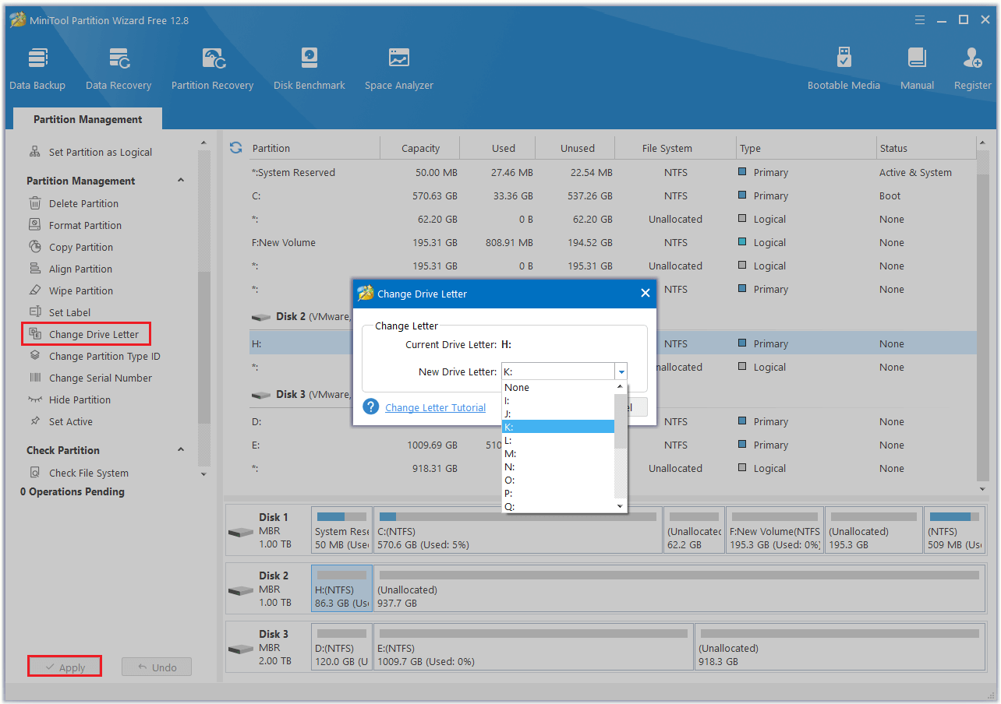The width and height of the screenshot is (1001, 704).
Task: Open Change Letter Tutorial link
Action: (x=435, y=407)
